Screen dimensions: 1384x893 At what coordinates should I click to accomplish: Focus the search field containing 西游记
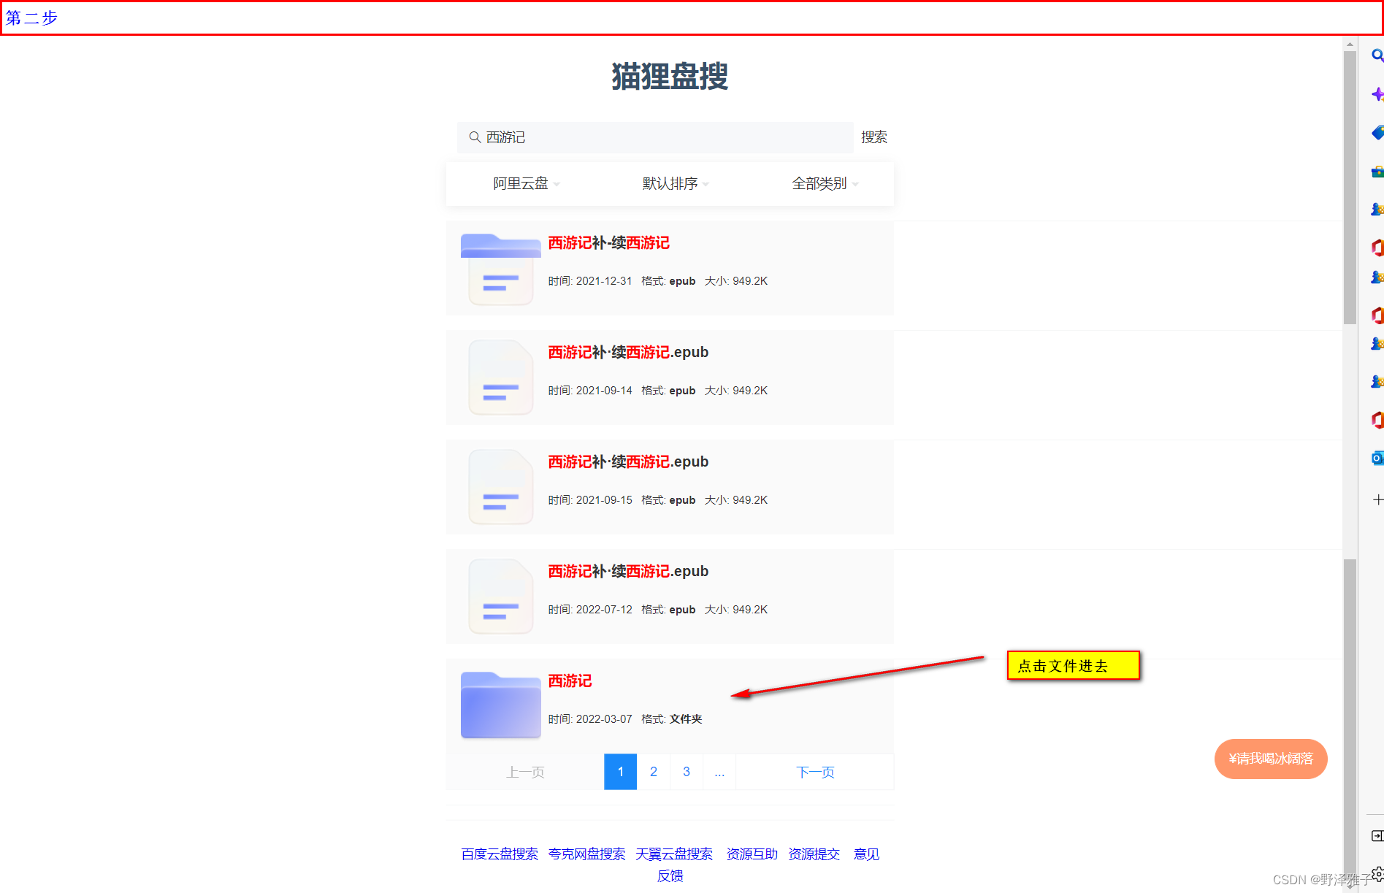[x=655, y=137]
